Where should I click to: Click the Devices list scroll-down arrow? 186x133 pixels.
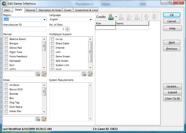click(x=44, y=68)
